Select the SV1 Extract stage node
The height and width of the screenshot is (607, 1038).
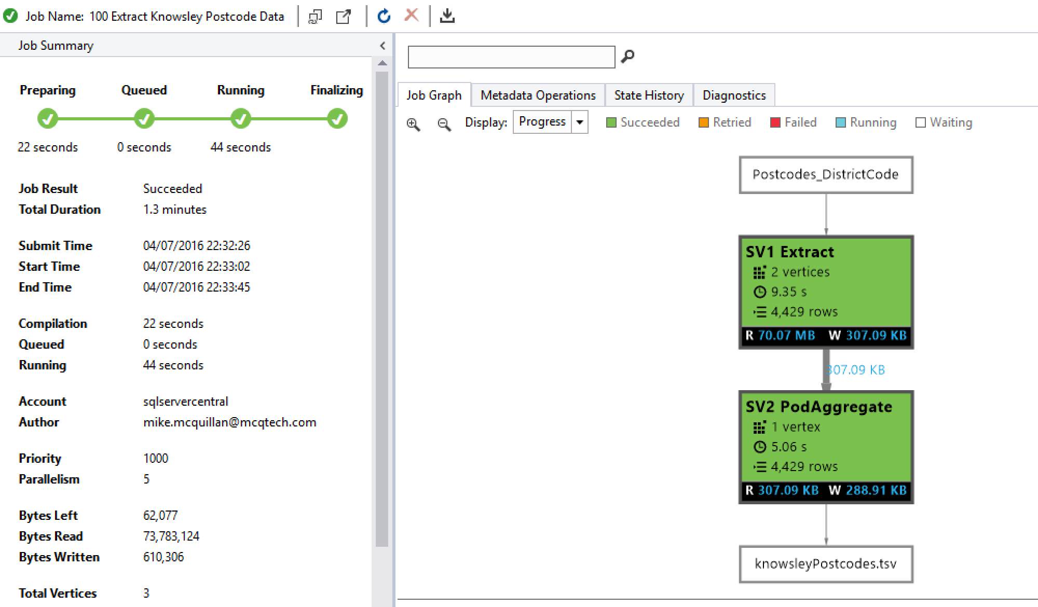tap(826, 292)
